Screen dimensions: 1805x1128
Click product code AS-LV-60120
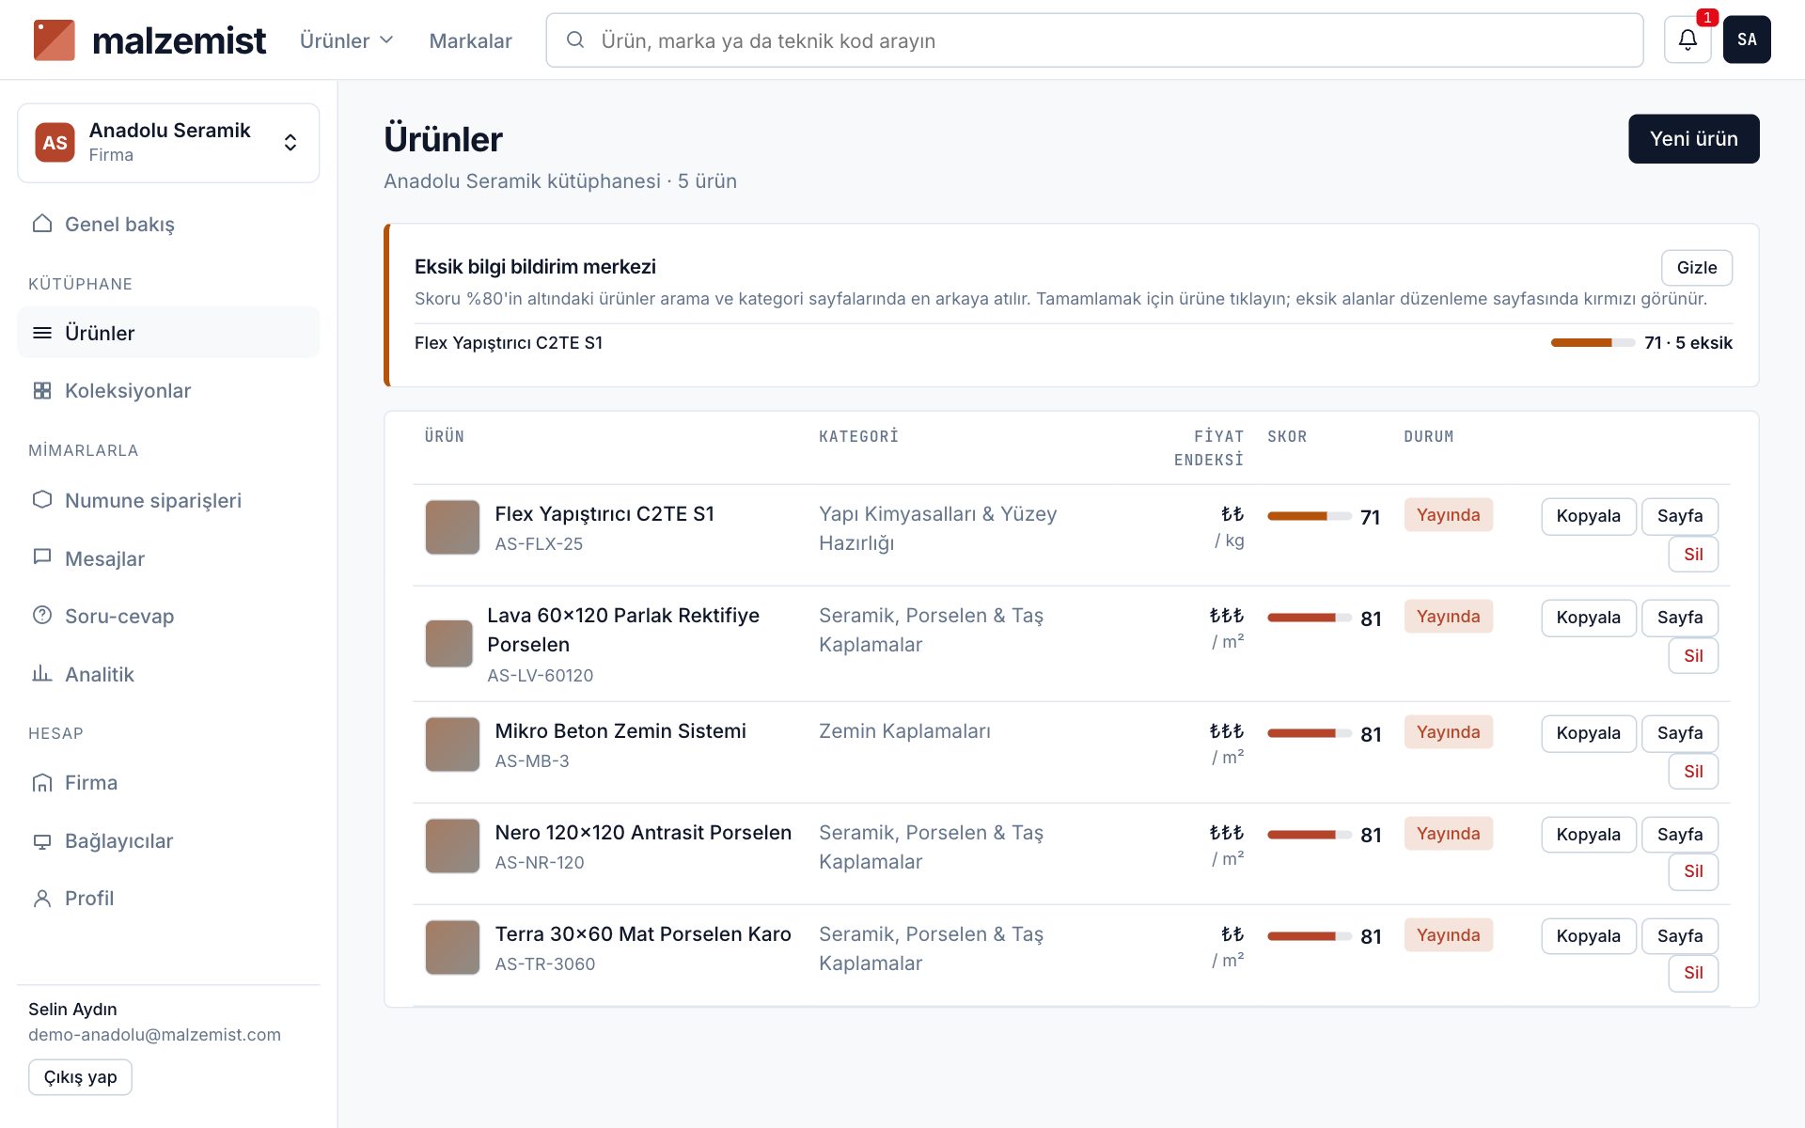[x=540, y=676]
